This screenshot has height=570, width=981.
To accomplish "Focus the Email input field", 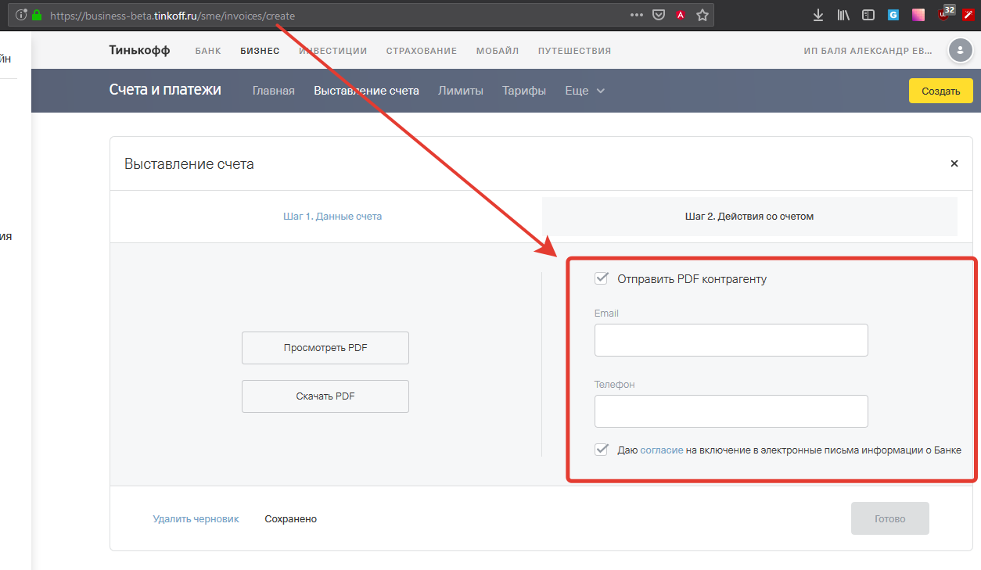I will click(x=731, y=340).
